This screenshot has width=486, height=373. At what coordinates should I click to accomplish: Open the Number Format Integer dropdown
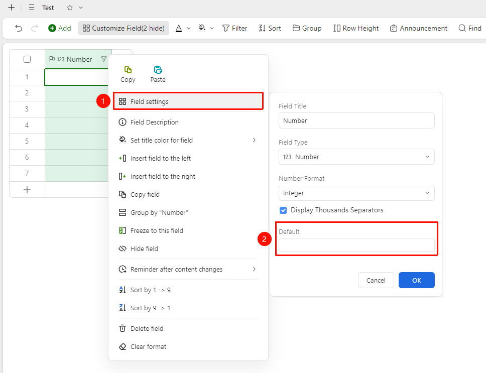coord(356,193)
